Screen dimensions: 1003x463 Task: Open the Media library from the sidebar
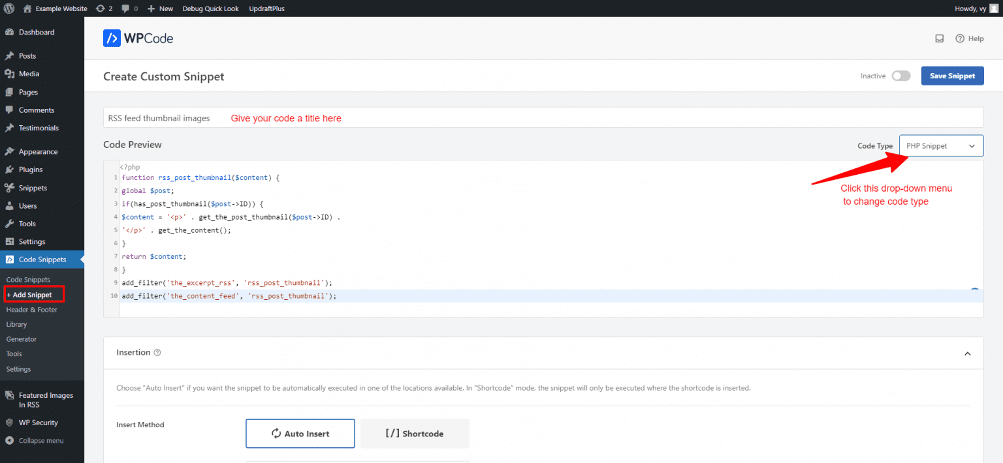coord(31,74)
